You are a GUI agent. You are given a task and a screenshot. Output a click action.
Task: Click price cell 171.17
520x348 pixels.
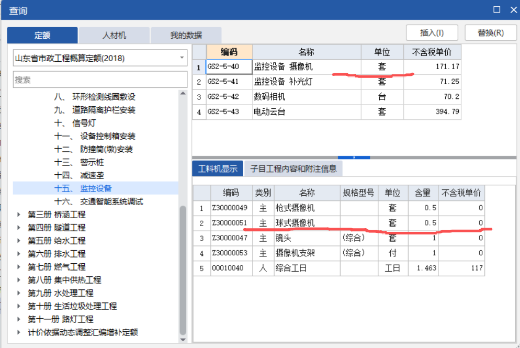coord(432,66)
